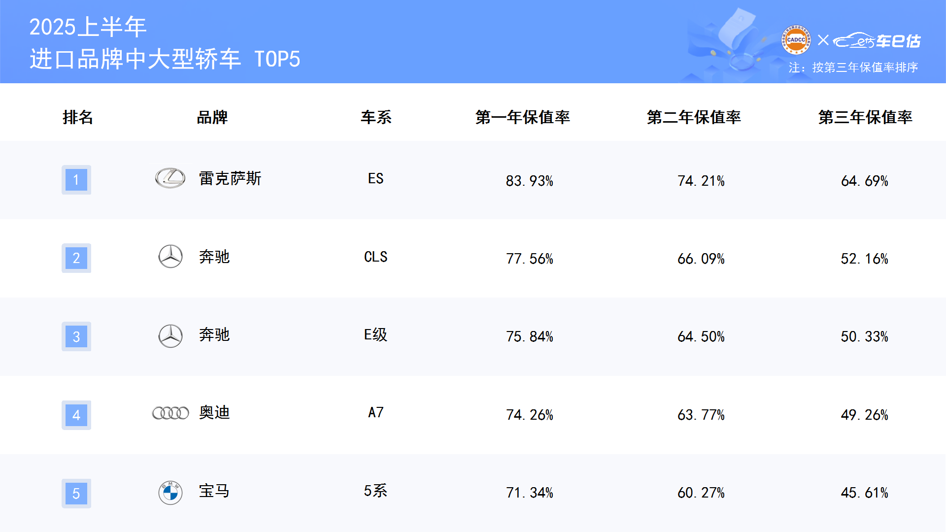Viewport: 946px width, 532px height.
Task: Click the Mercedes logo beside CLS row
Action: pyautogui.click(x=170, y=257)
